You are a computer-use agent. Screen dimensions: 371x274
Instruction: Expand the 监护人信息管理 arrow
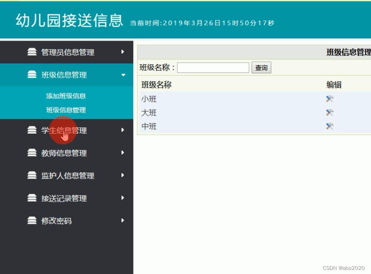(x=122, y=175)
